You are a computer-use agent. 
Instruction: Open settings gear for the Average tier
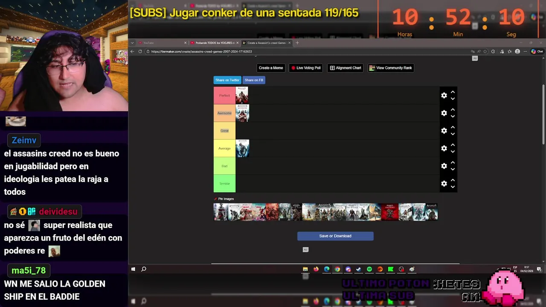(444, 148)
